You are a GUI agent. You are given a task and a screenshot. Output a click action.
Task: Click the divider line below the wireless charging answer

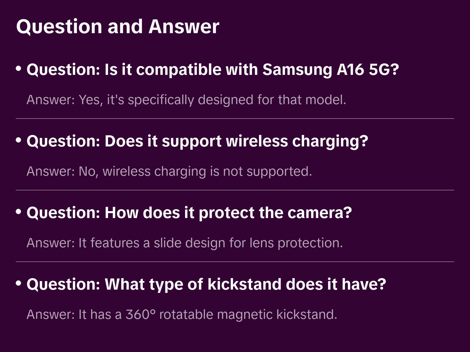coord(235,190)
